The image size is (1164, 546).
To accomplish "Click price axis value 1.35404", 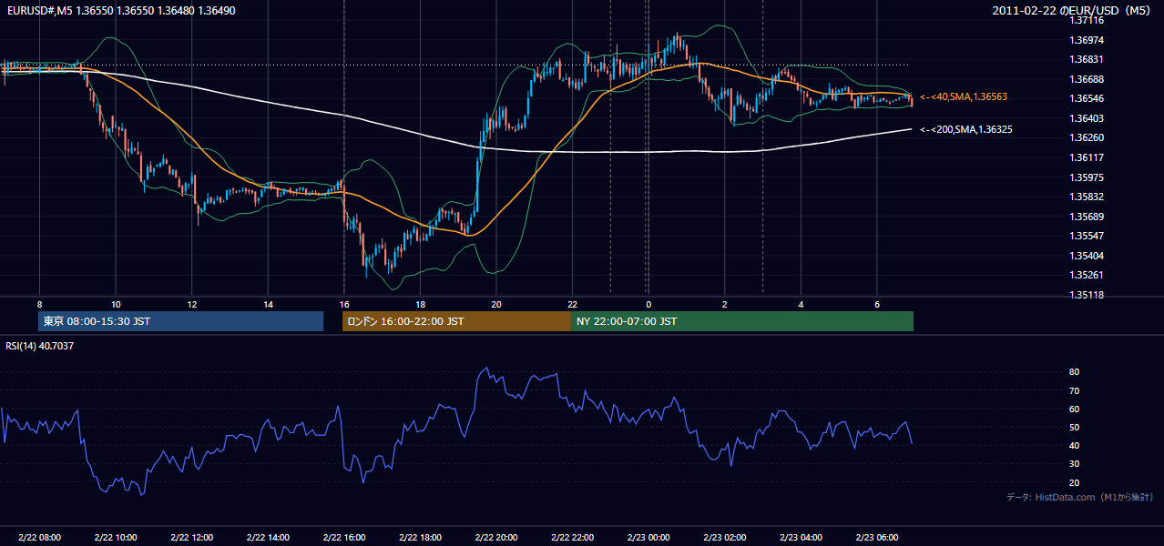I will (1088, 256).
